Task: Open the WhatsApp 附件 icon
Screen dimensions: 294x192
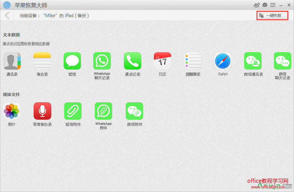Action: coord(103,111)
